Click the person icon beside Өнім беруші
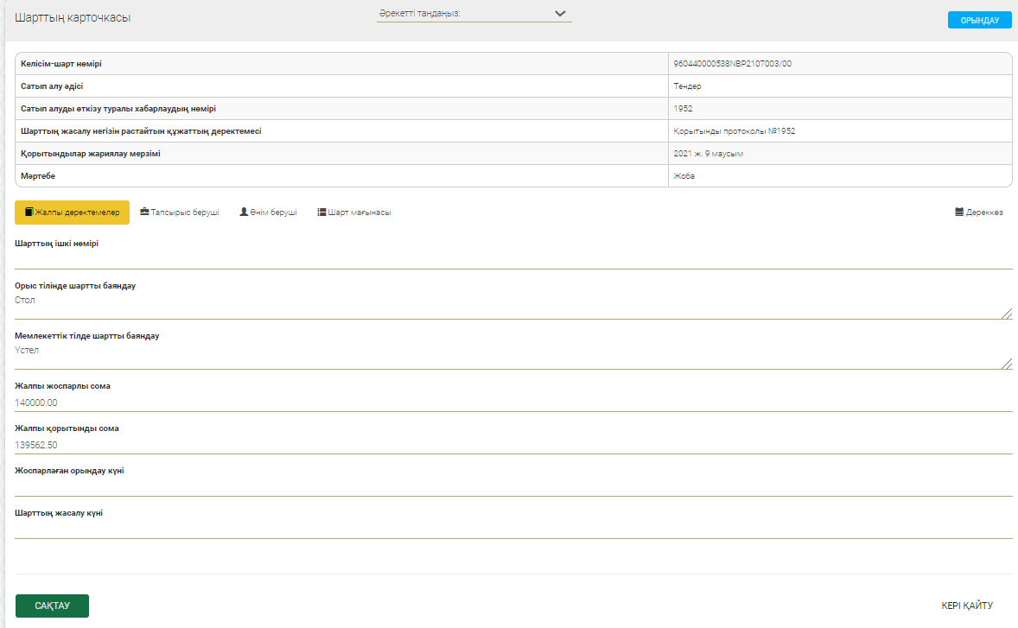This screenshot has height=628, width=1018. coord(244,212)
